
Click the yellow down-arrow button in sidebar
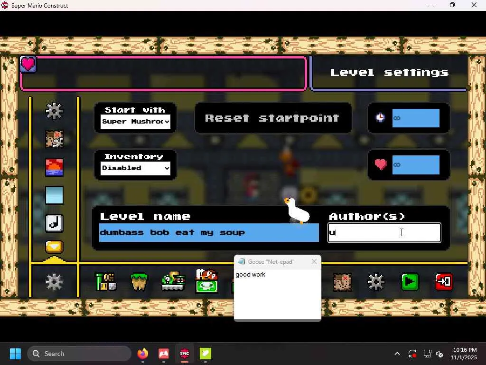tap(54, 247)
